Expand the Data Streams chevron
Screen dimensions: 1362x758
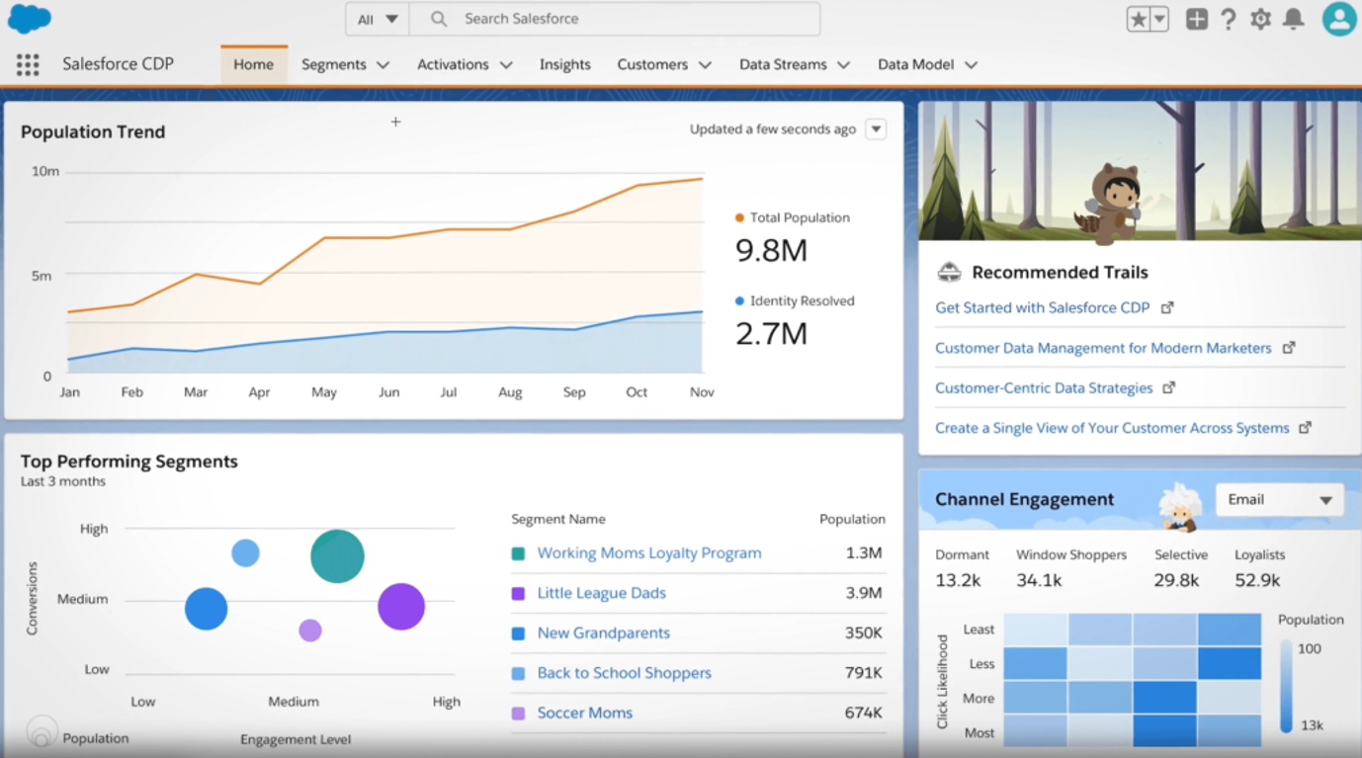pos(843,65)
